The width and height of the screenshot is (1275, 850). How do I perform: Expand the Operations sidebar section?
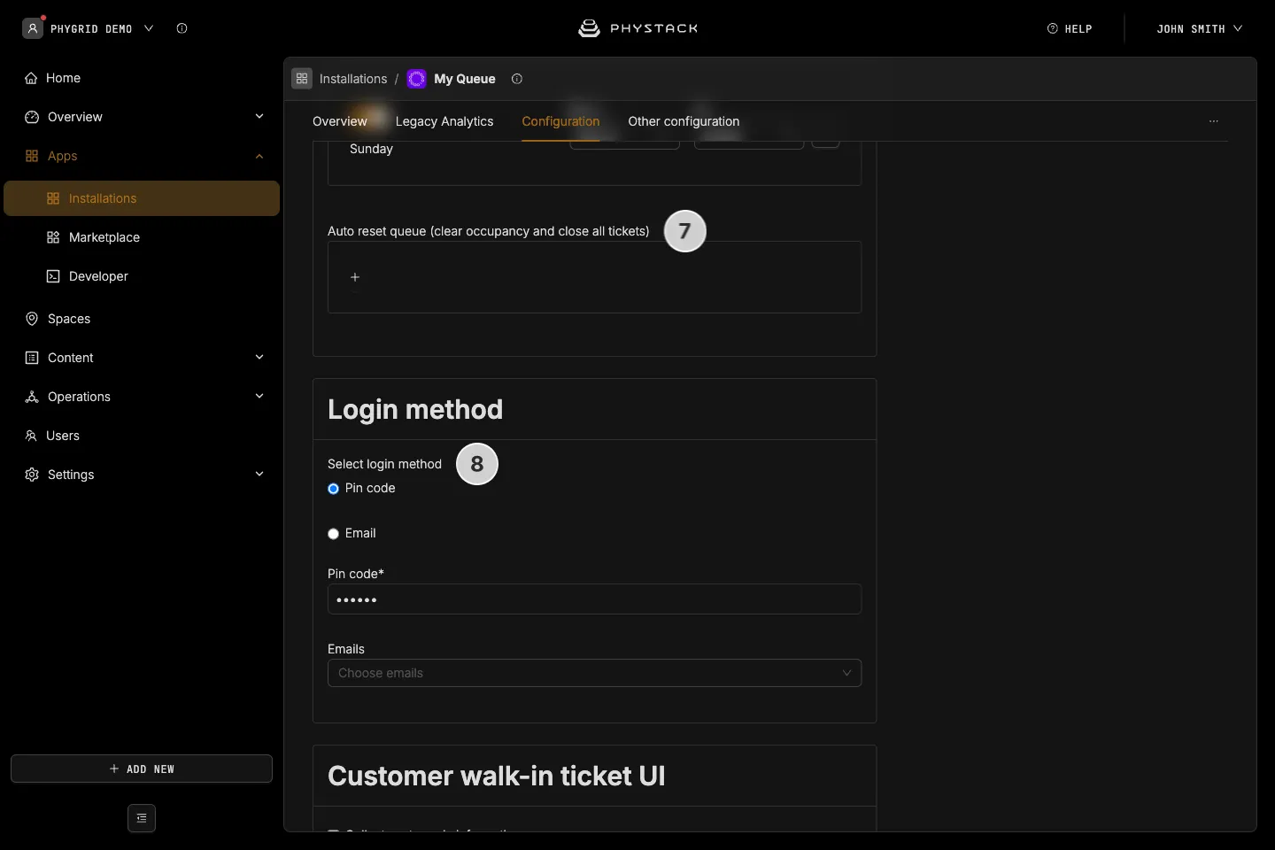click(259, 397)
